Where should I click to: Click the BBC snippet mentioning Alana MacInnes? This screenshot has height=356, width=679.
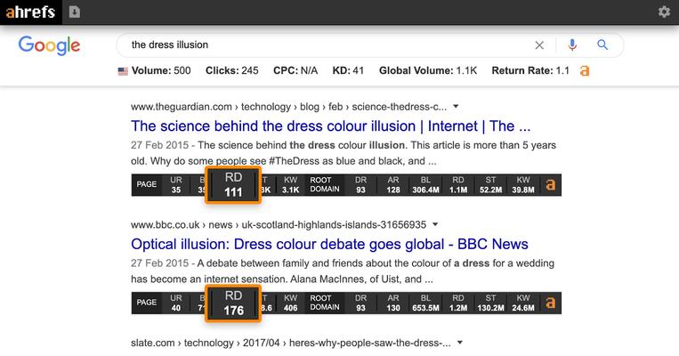[343, 271]
